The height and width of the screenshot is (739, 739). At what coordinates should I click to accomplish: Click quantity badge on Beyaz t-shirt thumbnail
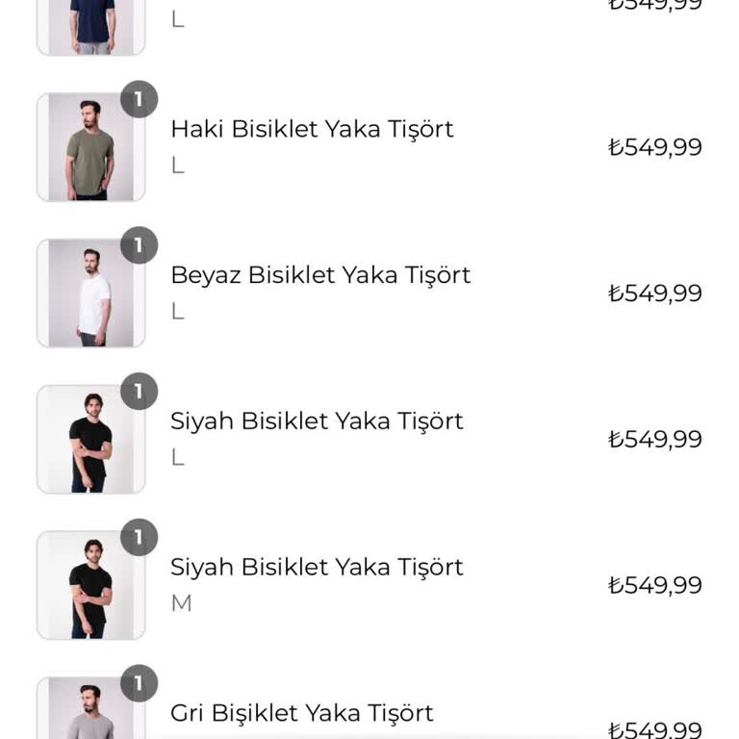139,245
